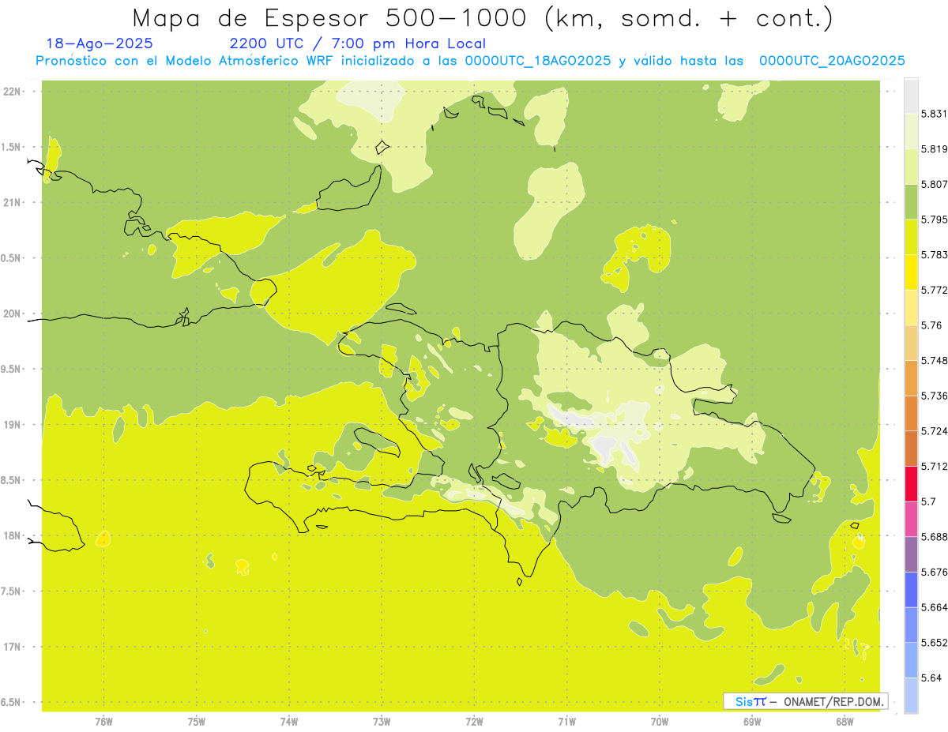Click the orange swatch between 5.736 and 5.748
948x732 pixels.
tap(911, 377)
